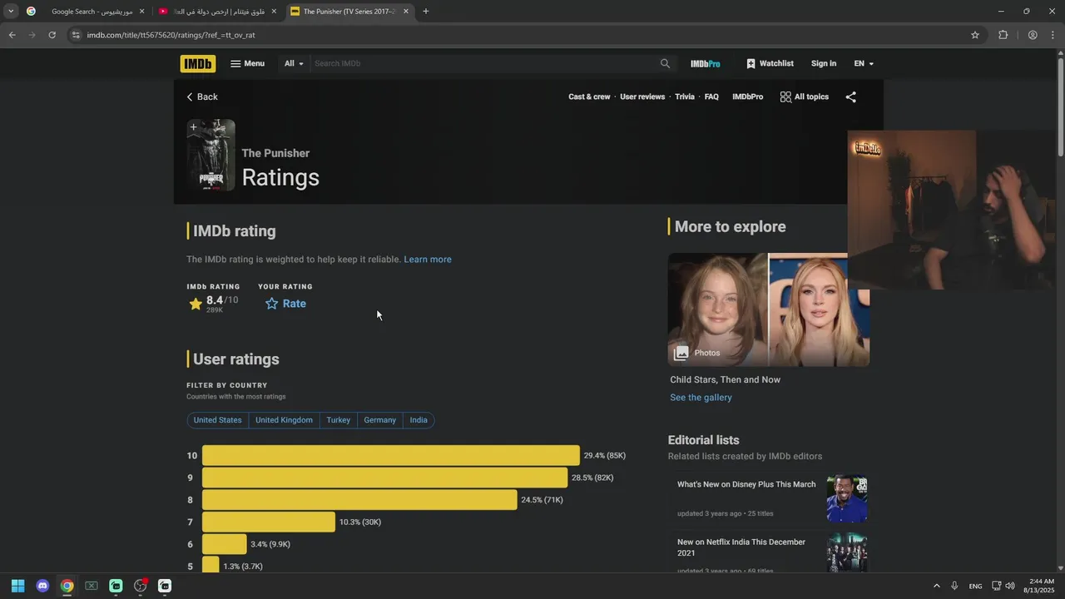Filter ratings by United Kingdom
The image size is (1065, 599).
(x=284, y=420)
